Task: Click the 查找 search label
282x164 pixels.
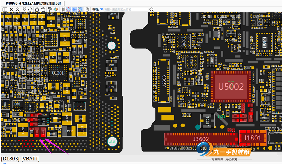Action: [96, 10]
